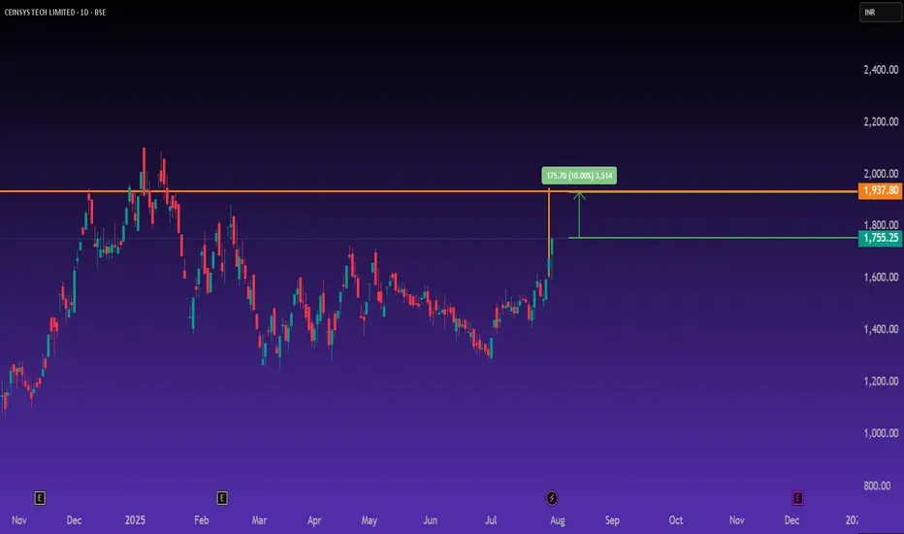Click the Sep label on time axis
The image size is (904, 534).
click(x=612, y=520)
